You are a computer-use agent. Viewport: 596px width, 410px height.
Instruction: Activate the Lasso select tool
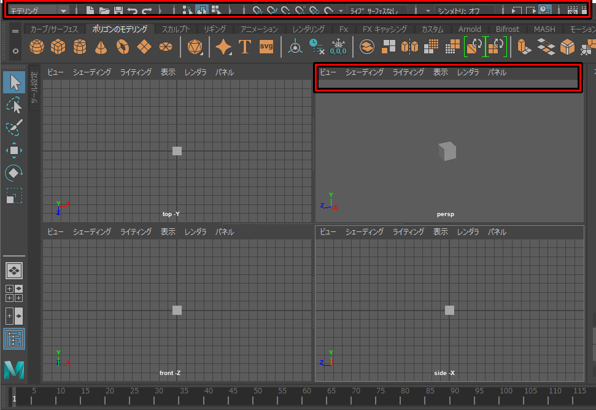coord(15,105)
